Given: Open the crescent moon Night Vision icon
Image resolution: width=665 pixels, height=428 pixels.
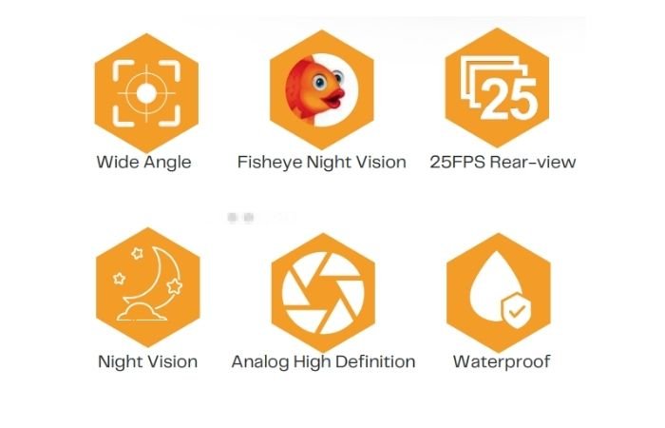Looking at the screenshot, I should pos(147,287).
